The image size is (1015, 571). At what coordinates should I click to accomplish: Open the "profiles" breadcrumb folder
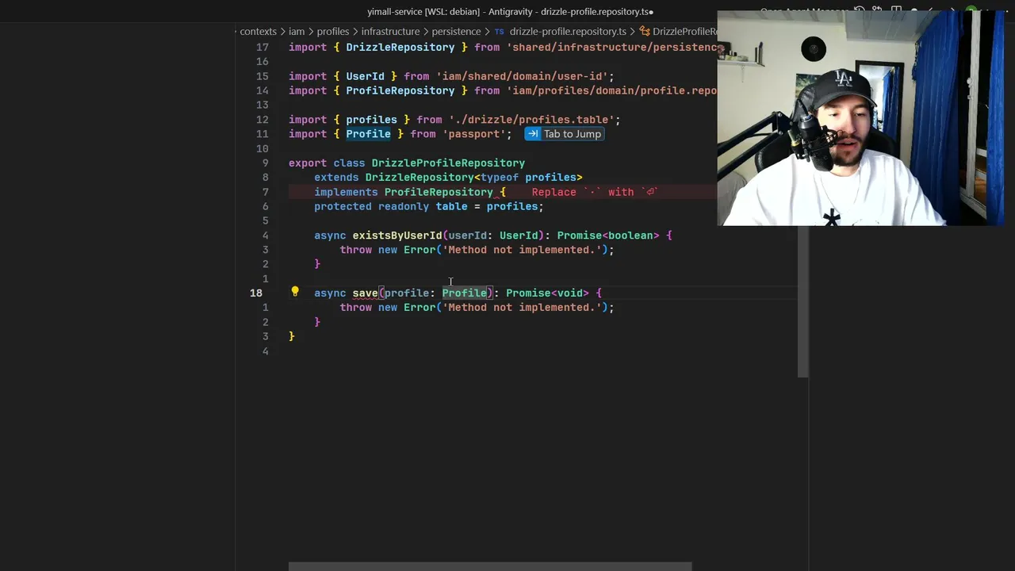(333, 32)
